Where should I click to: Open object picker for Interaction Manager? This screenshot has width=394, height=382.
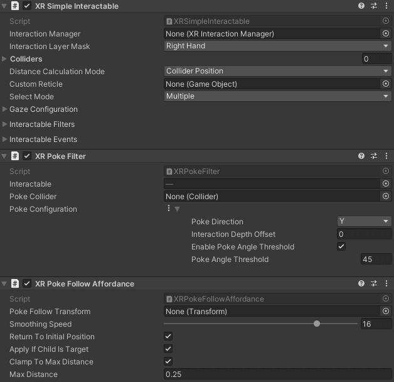(x=385, y=33)
